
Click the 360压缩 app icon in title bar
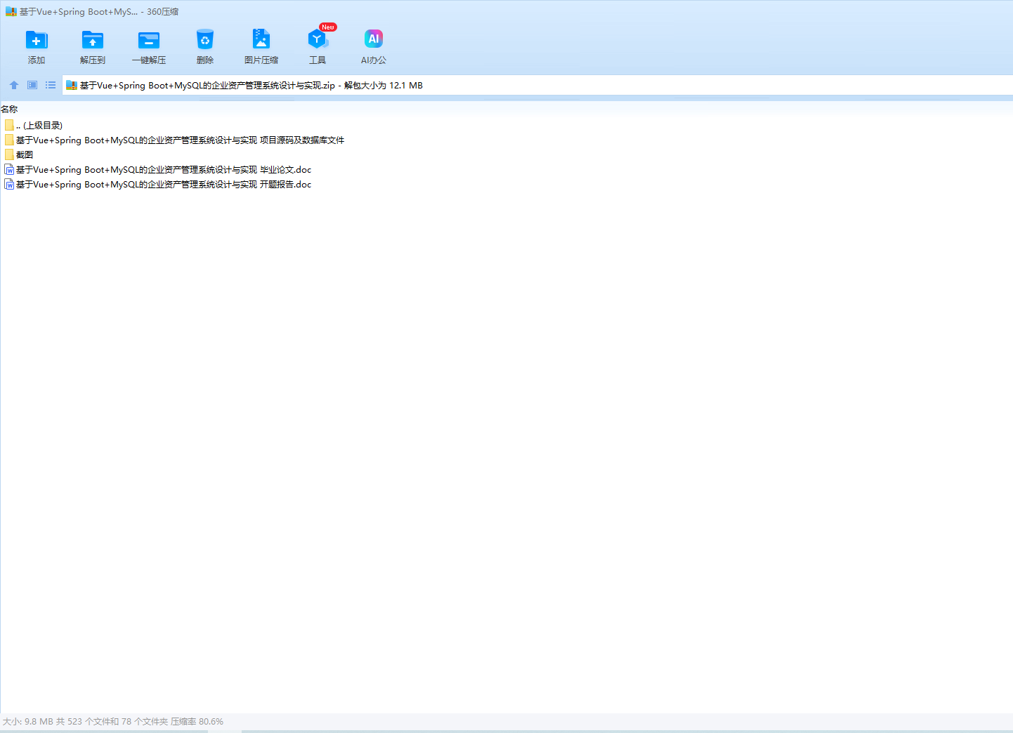11,12
